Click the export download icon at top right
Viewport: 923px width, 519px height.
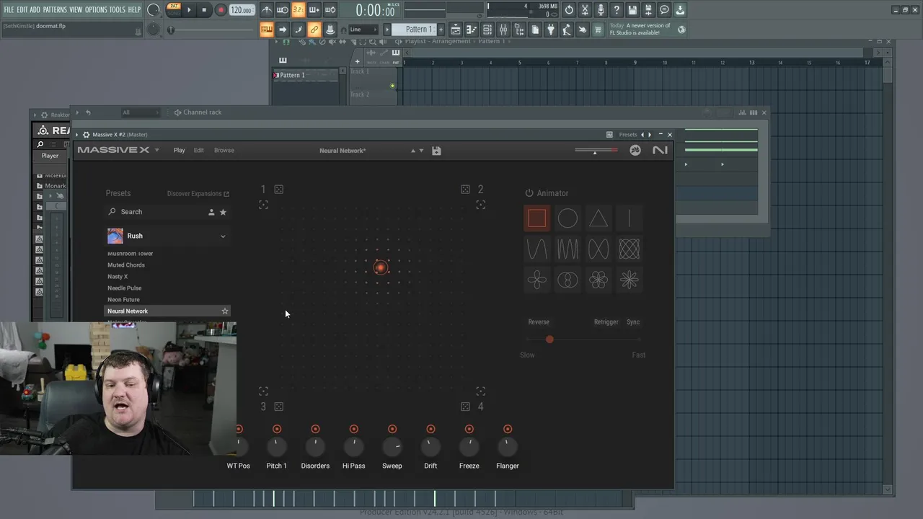pyautogui.click(x=680, y=10)
